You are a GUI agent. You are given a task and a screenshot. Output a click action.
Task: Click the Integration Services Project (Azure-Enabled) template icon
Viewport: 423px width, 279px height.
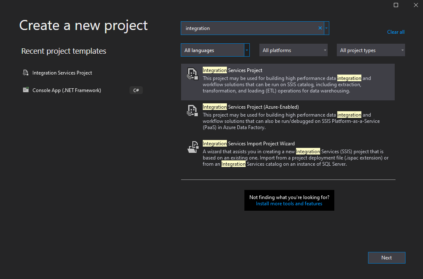[192, 111]
